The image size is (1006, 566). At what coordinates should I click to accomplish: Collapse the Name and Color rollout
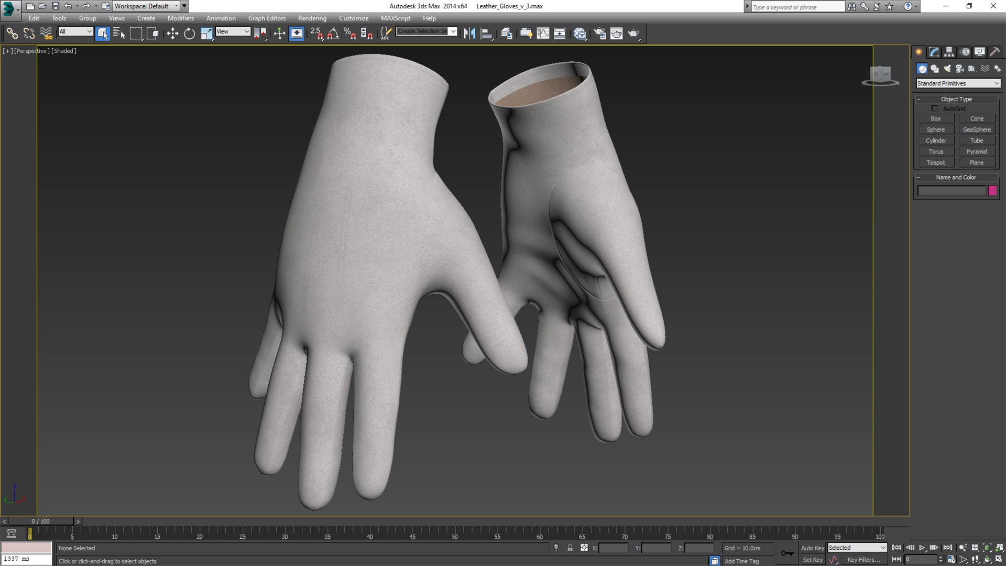click(957, 177)
